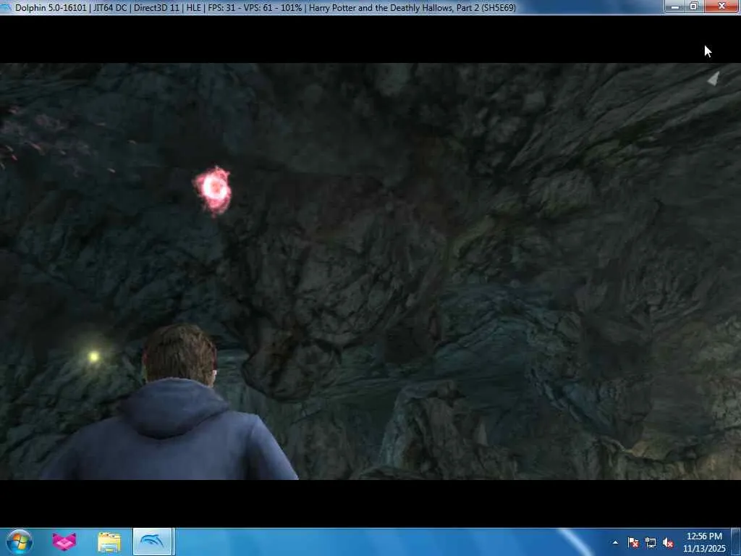Open the pink cat app in taskbar

click(64, 542)
